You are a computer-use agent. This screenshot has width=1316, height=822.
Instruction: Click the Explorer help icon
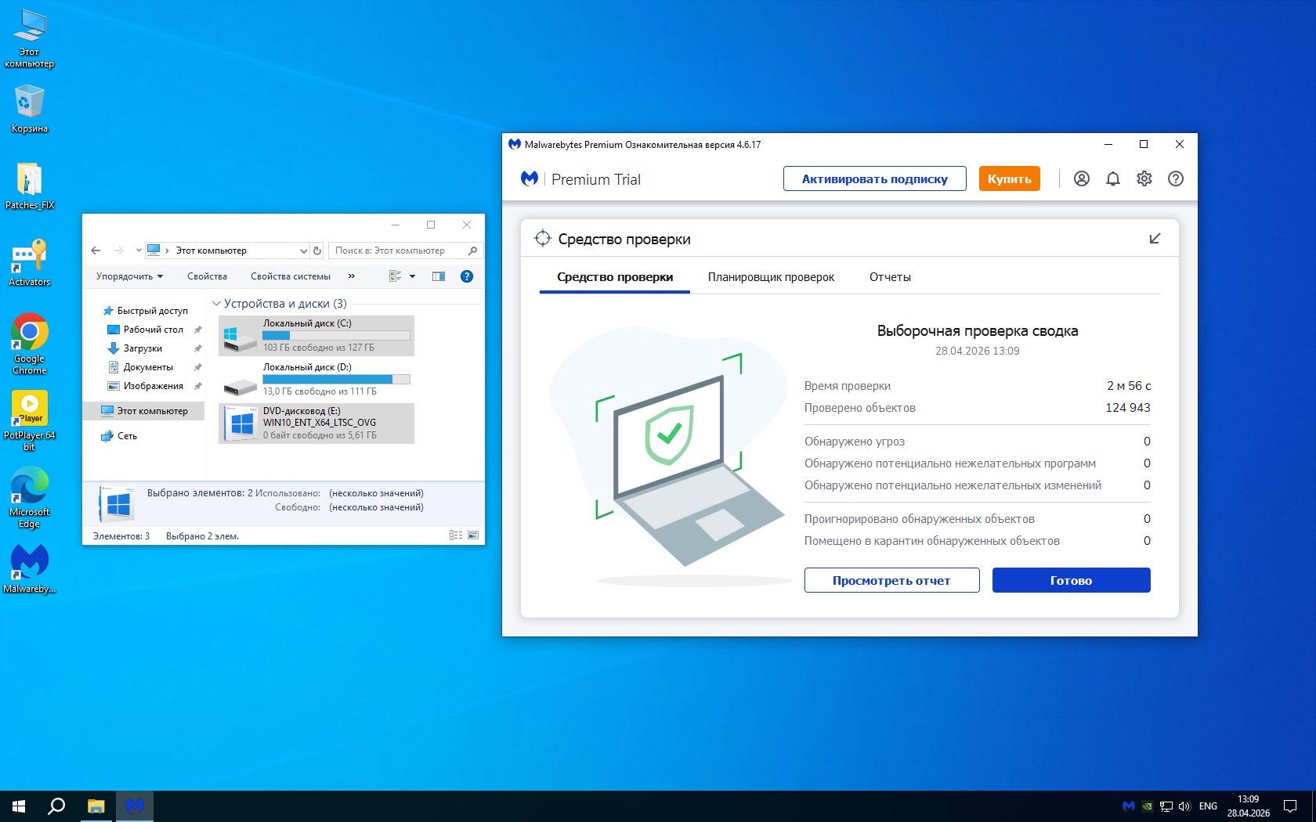(467, 276)
